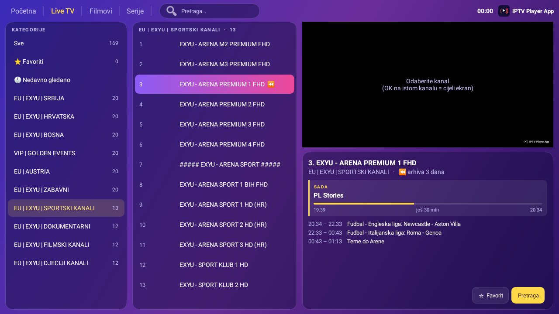Open the Filmovi tab

101,11
